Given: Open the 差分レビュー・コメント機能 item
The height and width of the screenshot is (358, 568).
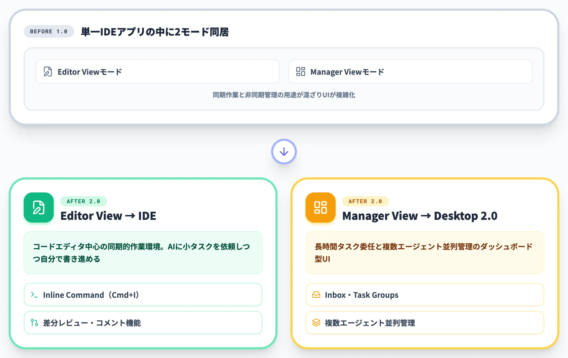Looking at the screenshot, I should coord(143,323).
